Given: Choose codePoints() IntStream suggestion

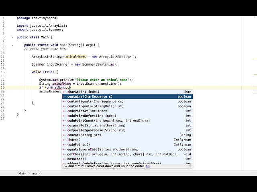Looking at the screenshot, I should [x=127, y=144].
